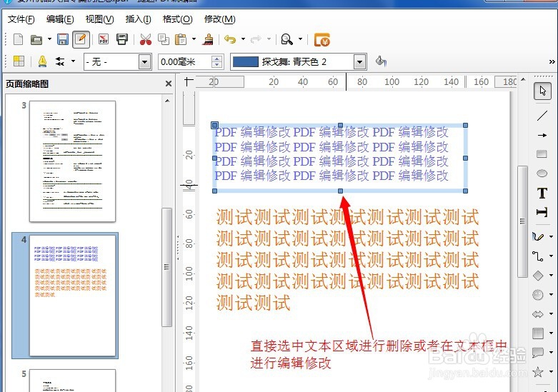Click the blue color swatch 青天色 2

pos(245,62)
